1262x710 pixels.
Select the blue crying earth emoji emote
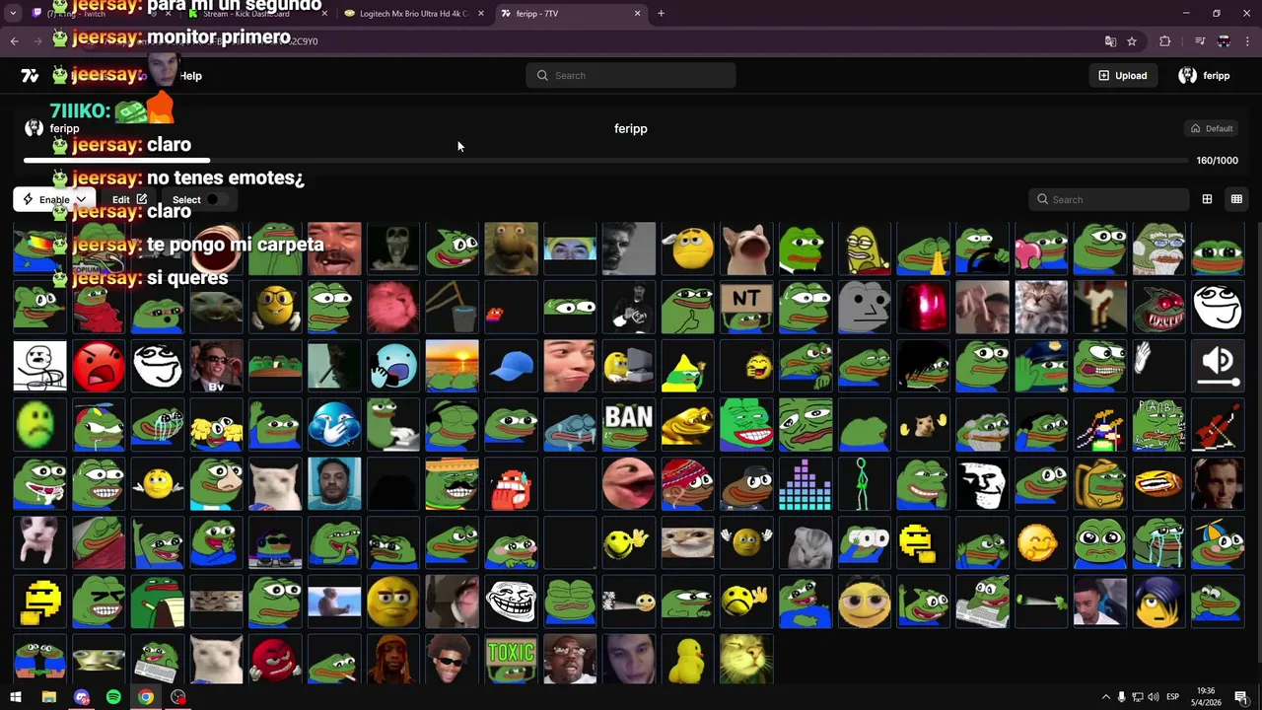pos(334,425)
